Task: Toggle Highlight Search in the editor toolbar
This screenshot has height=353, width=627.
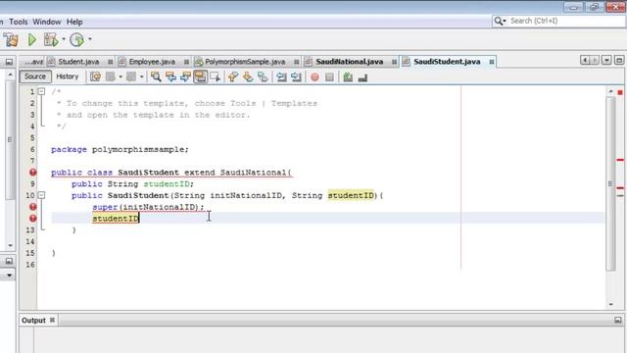Action: [x=200, y=76]
